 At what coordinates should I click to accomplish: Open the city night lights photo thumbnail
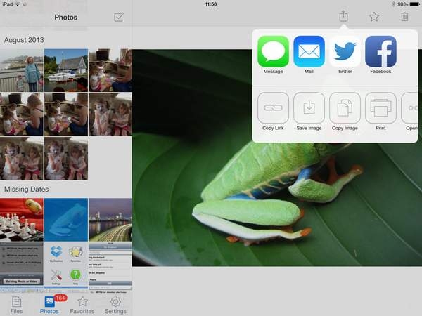click(x=110, y=220)
